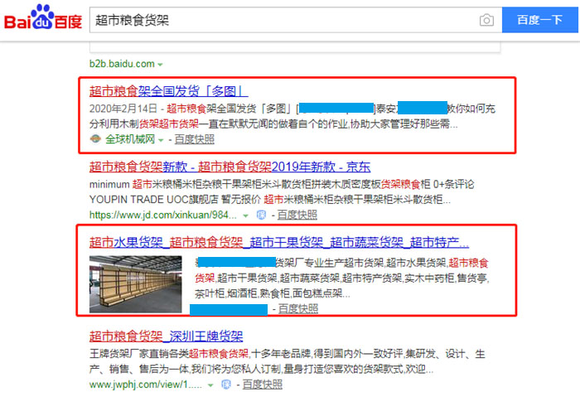Click snippet date text 2020年2月14日
This screenshot has height=397, width=580.
(123, 109)
